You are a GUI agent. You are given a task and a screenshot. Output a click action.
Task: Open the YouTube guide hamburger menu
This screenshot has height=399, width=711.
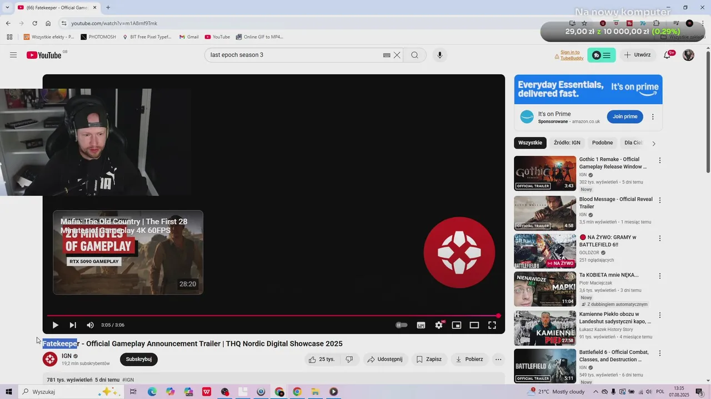click(x=13, y=55)
